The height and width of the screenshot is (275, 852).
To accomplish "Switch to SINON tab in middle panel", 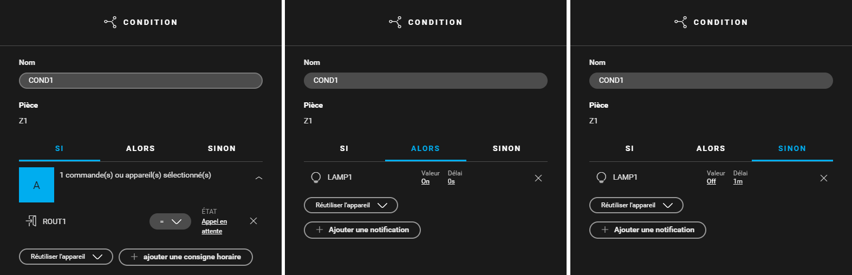I will [x=507, y=148].
